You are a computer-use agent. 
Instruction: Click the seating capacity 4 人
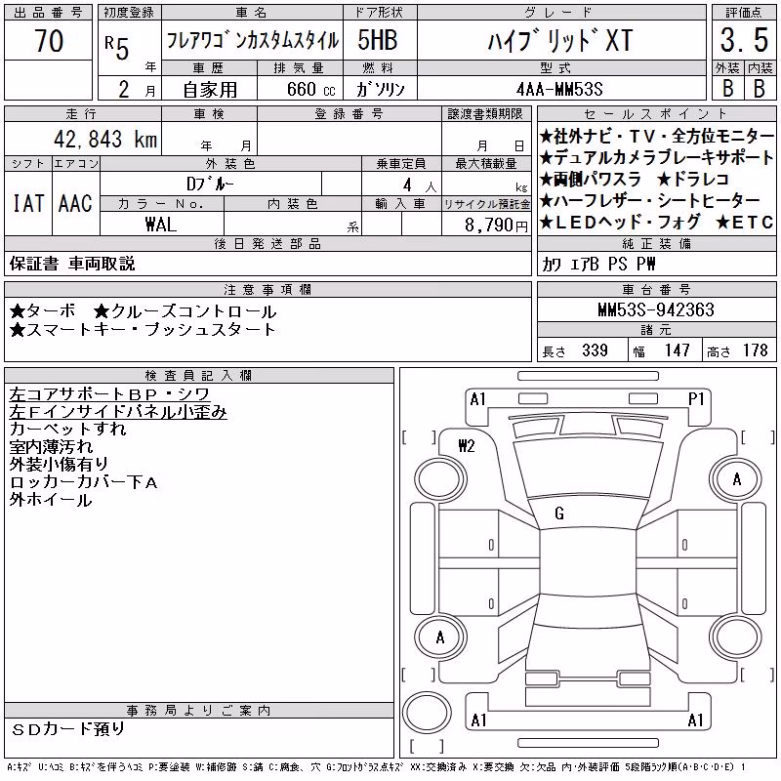click(x=420, y=185)
